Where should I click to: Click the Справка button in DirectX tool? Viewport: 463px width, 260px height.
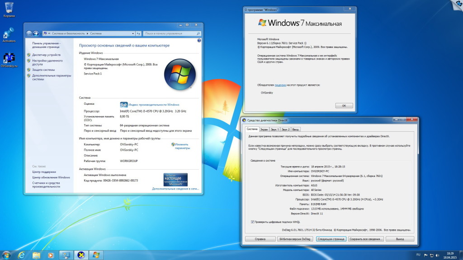(260, 239)
